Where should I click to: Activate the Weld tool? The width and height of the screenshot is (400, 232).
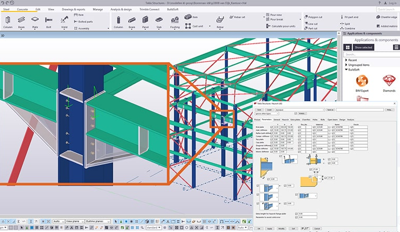(65, 21)
